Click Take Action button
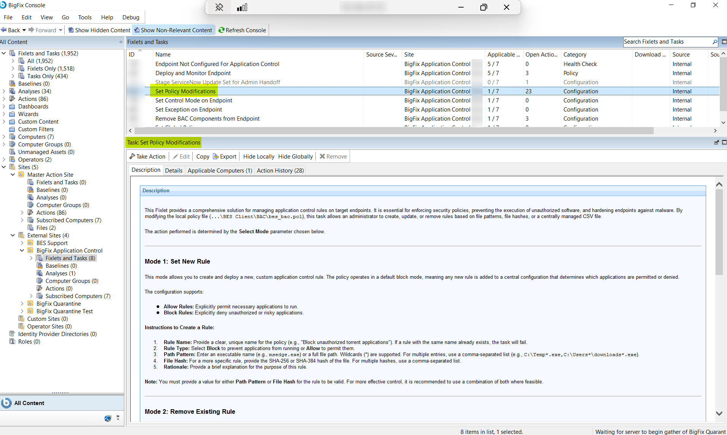Viewport: 727px width, 435px height. coord(147,156)
